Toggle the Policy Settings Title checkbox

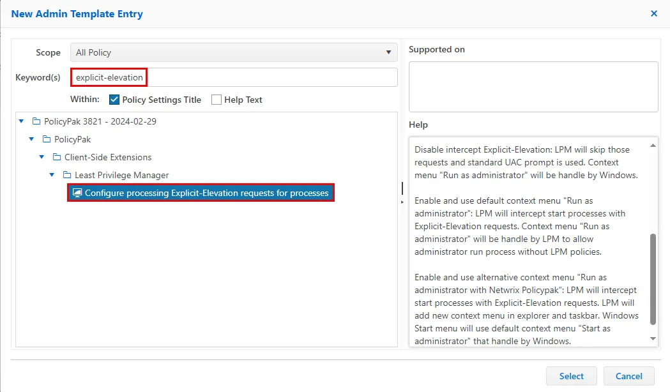[114, 100]
